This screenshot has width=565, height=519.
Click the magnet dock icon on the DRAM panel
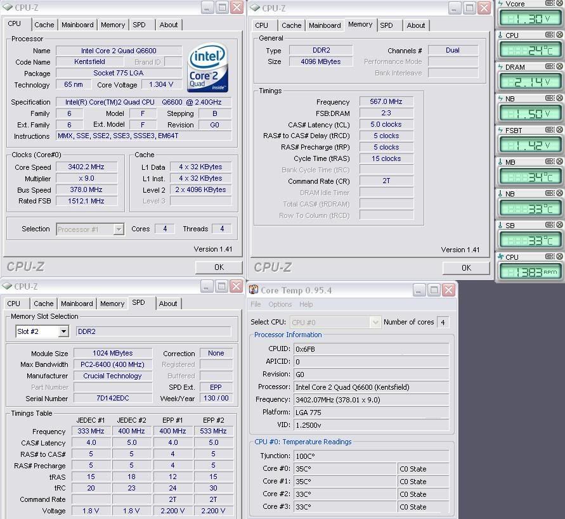point(550,67)
